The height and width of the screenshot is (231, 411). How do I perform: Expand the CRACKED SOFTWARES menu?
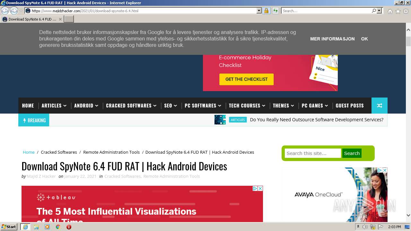click(131, 106)
